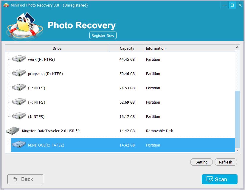Image resolution: width=245 pixels, height=190 pixels.
Task: Click the scroll down arrow of drive list
Action: [237, 151]
